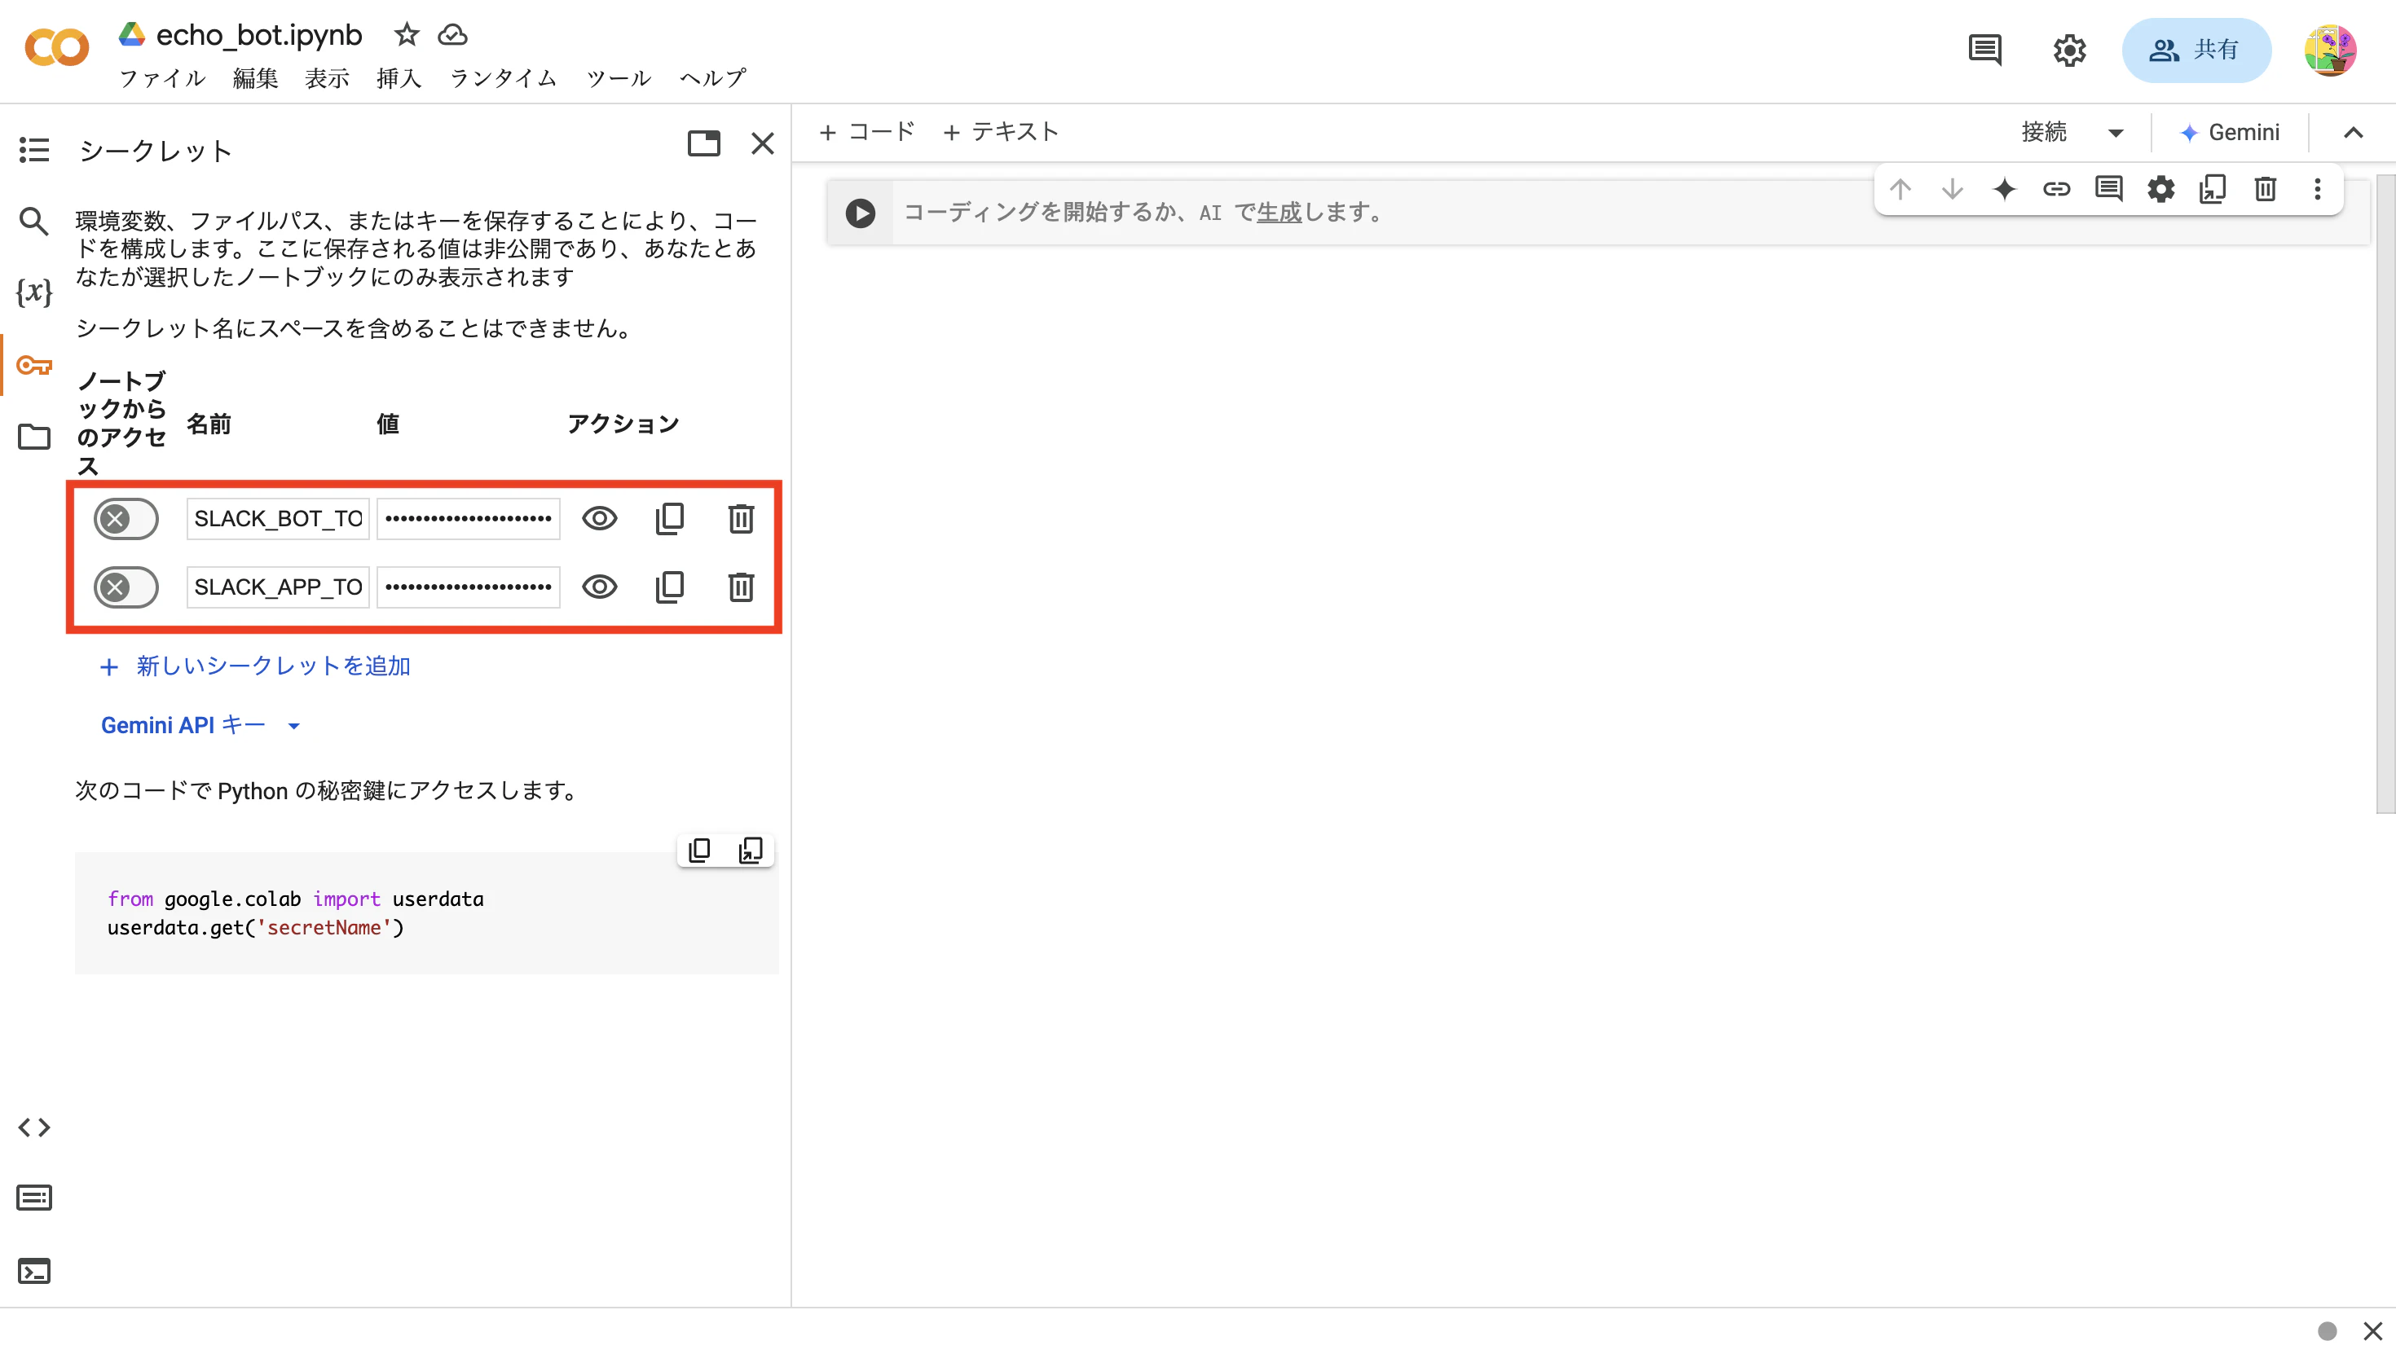
Task: Edit the SLACK_APP_TO name field
Action: [278, 587]
